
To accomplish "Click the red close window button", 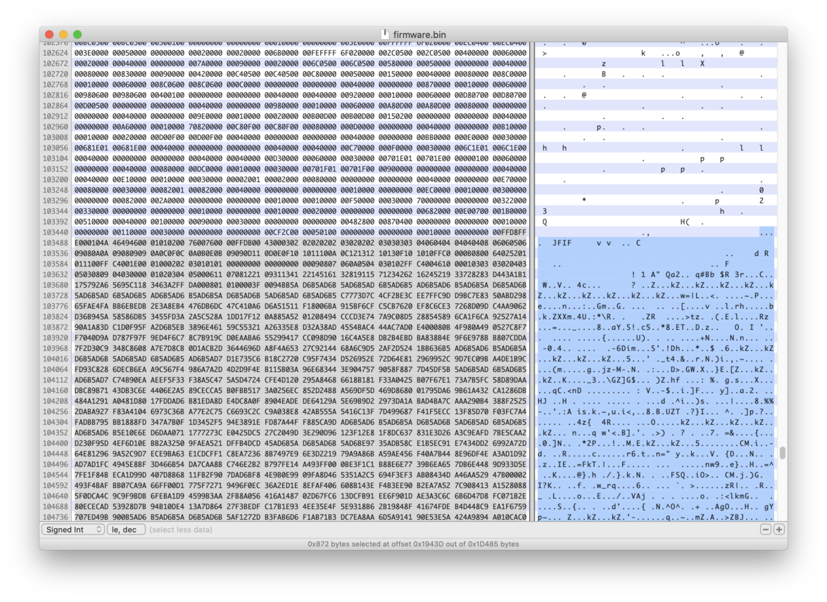I will coord(49,34).
